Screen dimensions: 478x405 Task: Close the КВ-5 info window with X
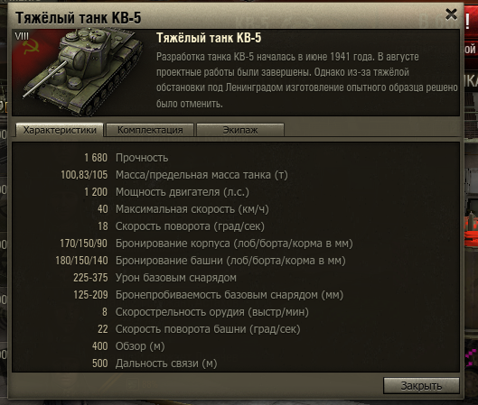point(451,14)
